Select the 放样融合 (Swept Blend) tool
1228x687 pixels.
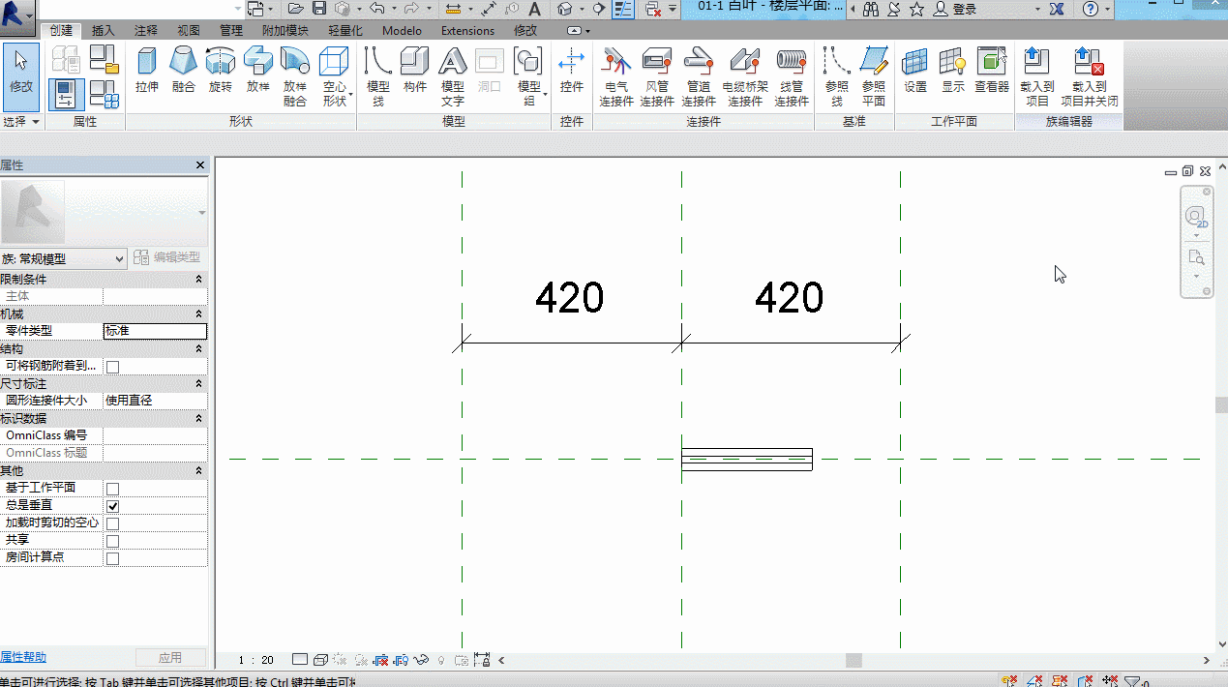(x=295, y=76)
